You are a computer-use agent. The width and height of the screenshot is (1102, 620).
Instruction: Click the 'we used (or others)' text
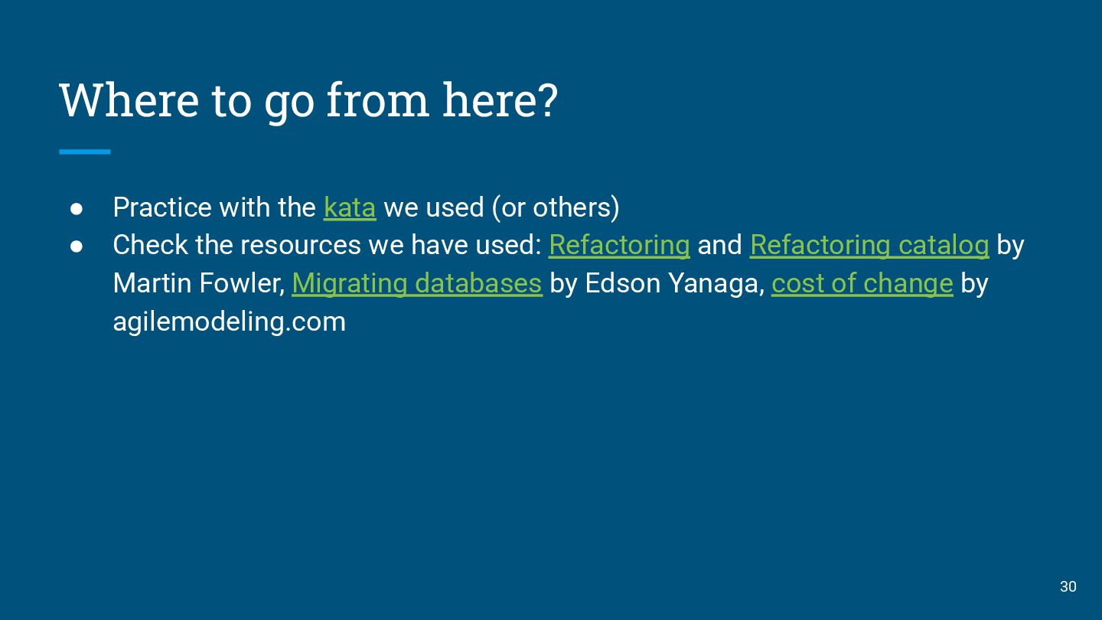(502, 207)
